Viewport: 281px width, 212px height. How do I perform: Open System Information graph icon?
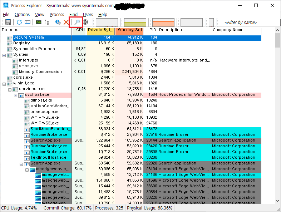point(39,22)
